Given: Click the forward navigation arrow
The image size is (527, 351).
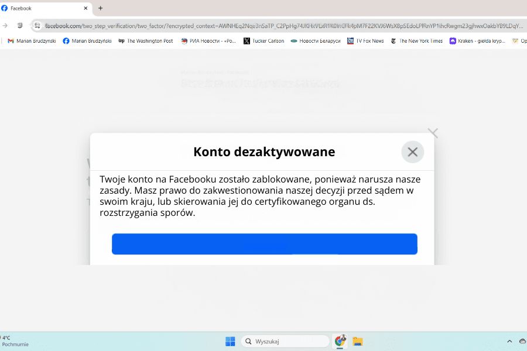Looking at the screenshot, I should point(5,26).
